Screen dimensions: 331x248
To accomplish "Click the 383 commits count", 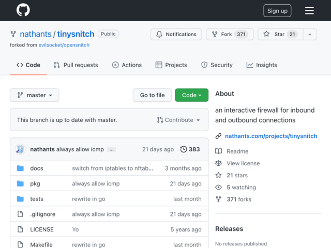I will tap(194, 149).
